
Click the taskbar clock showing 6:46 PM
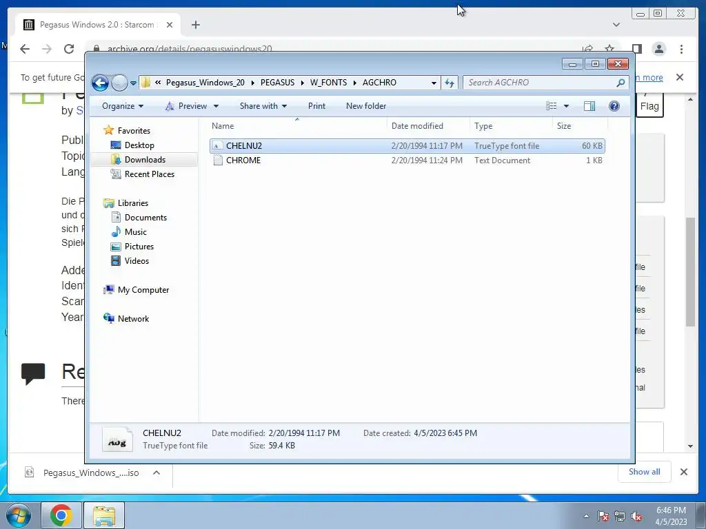pos(671,516)
